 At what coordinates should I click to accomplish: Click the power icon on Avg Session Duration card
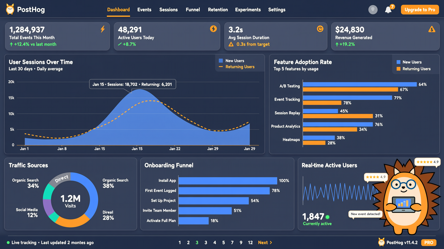[320, 29]
